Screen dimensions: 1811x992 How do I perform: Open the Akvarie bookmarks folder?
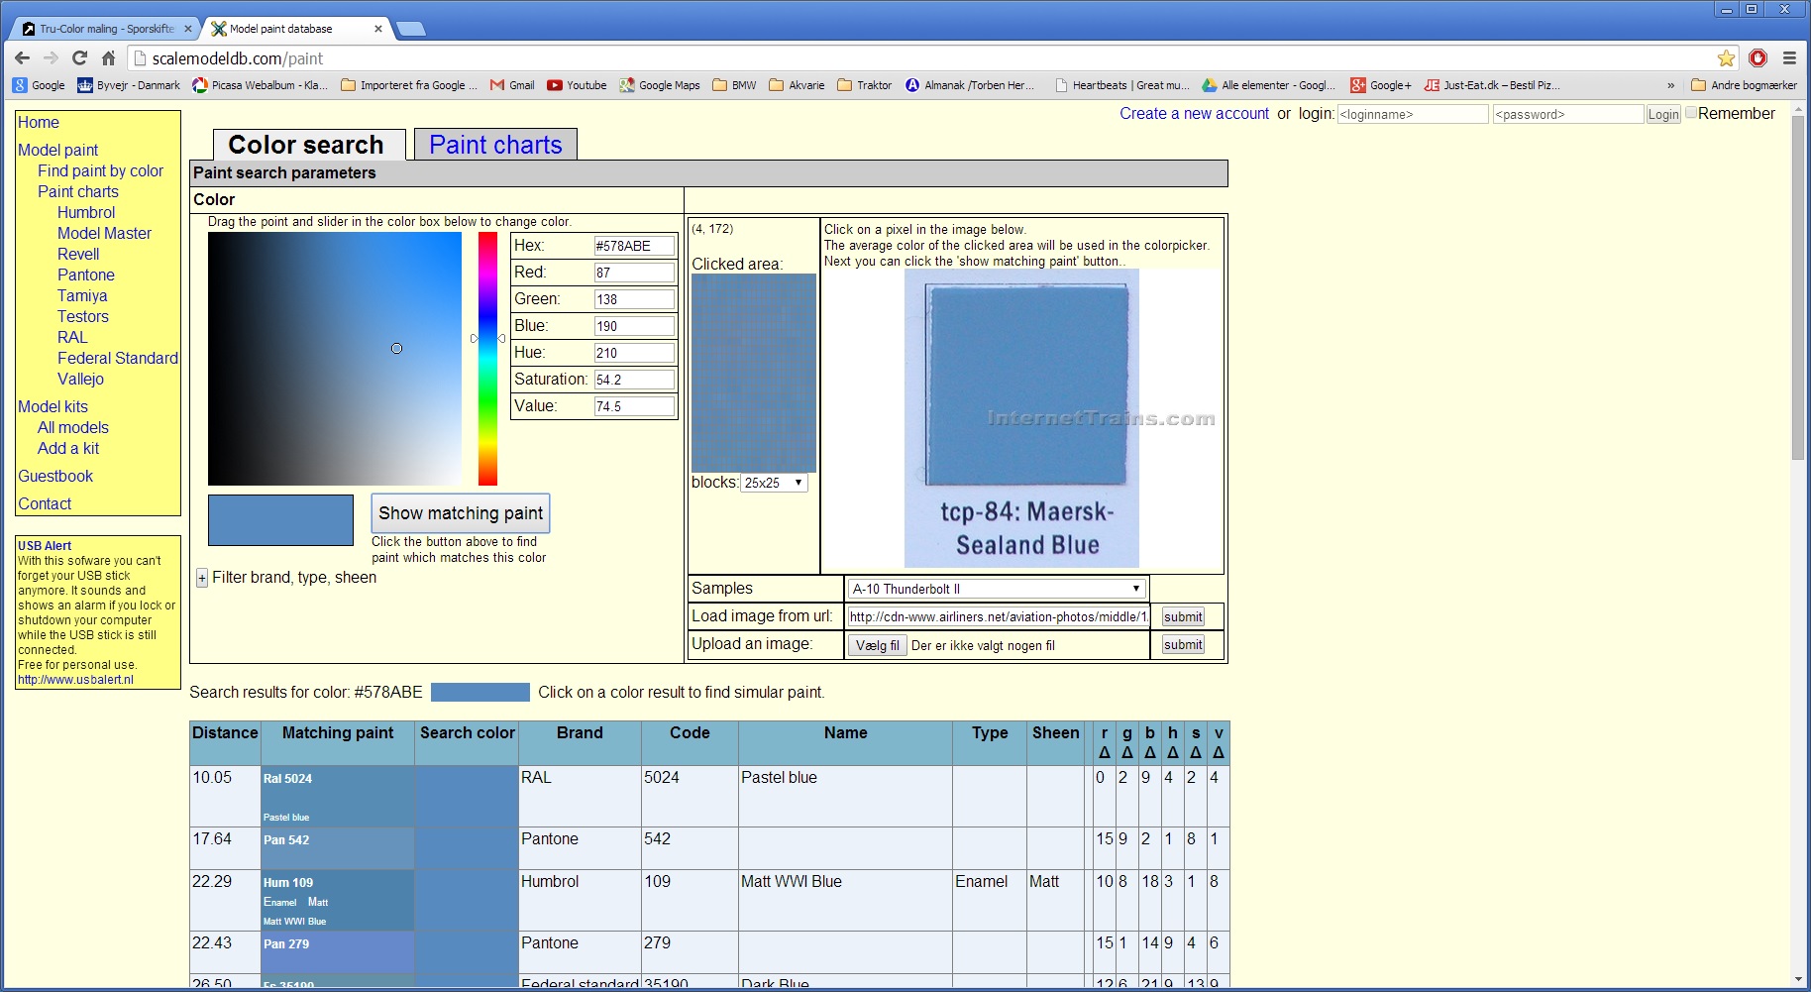[797, 85]
